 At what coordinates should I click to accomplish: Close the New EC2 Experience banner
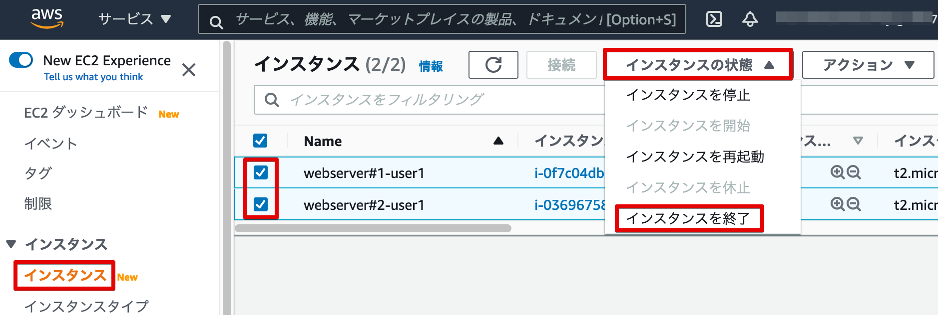(189, 70)
